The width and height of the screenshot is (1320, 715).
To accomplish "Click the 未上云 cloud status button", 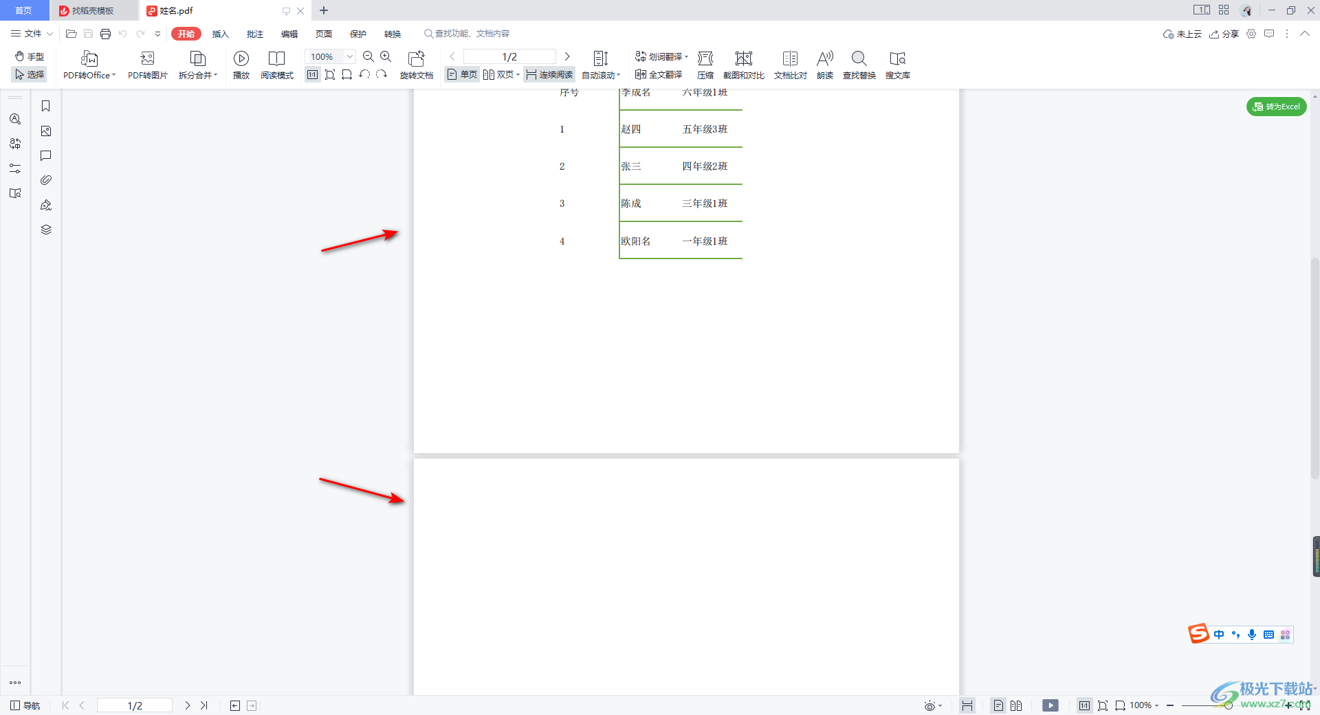I will pos(1182,34).
